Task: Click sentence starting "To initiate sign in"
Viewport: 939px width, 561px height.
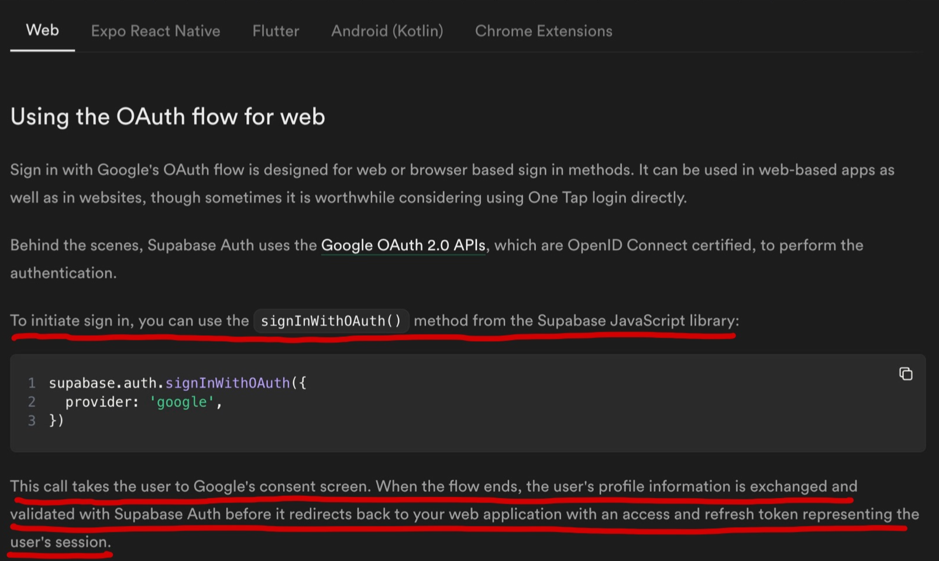Action: pyautogui.click(x=374, y=321)
